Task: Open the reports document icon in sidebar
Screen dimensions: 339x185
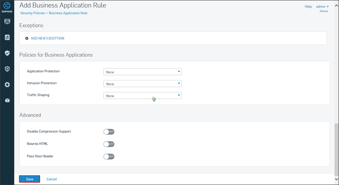Action: pos(7,37)
